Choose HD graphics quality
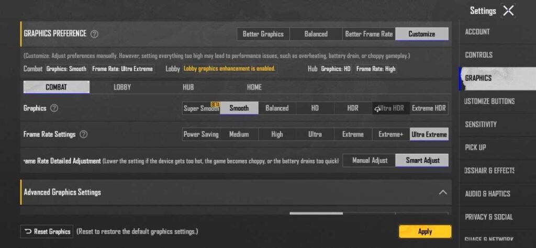 (315, 108)
